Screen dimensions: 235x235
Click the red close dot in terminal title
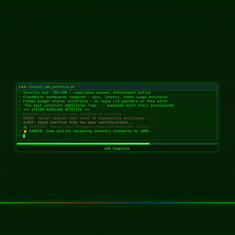(x=20, y=87)
